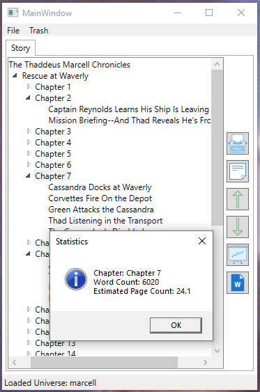Collapse Chapter 7 tree node

(29, 176)
